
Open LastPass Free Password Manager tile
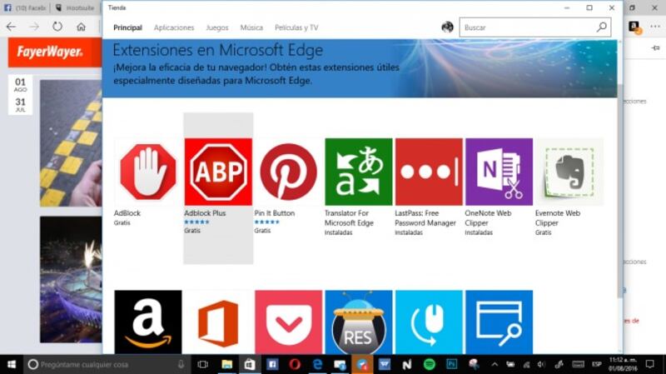coord(428,172)
